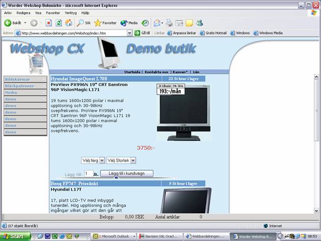The image size is (321, 241).
Task: Select the Media category in sidebar
Action: point(26,93)
